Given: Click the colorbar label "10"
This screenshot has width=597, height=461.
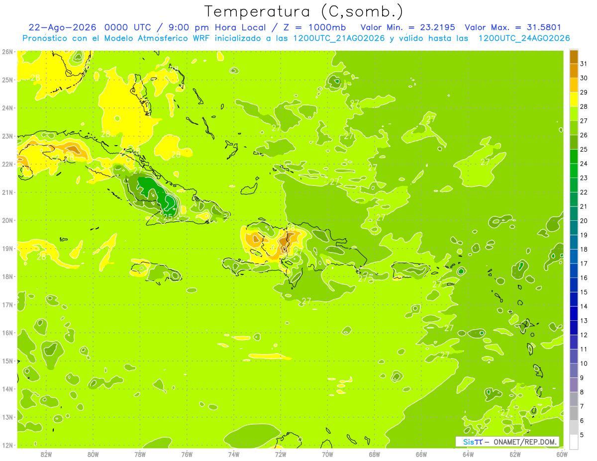Looking at the screenshot, I should [x=584, y=364].
